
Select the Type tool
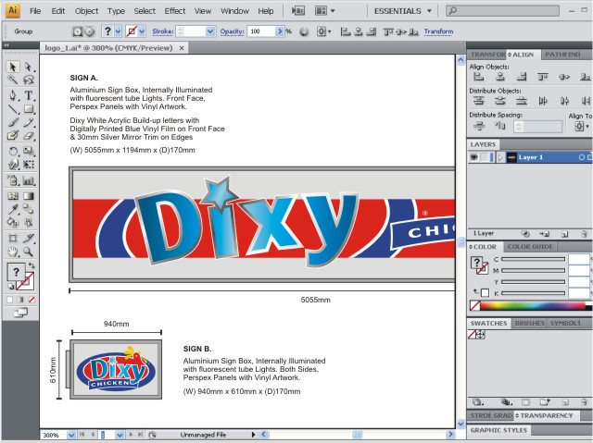tap(29, 95)
